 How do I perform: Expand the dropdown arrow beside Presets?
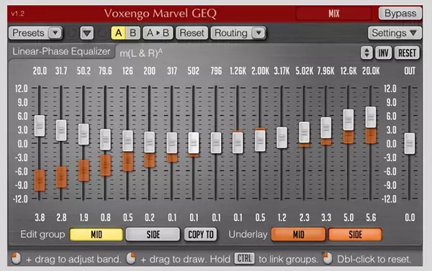click(55, 33)
